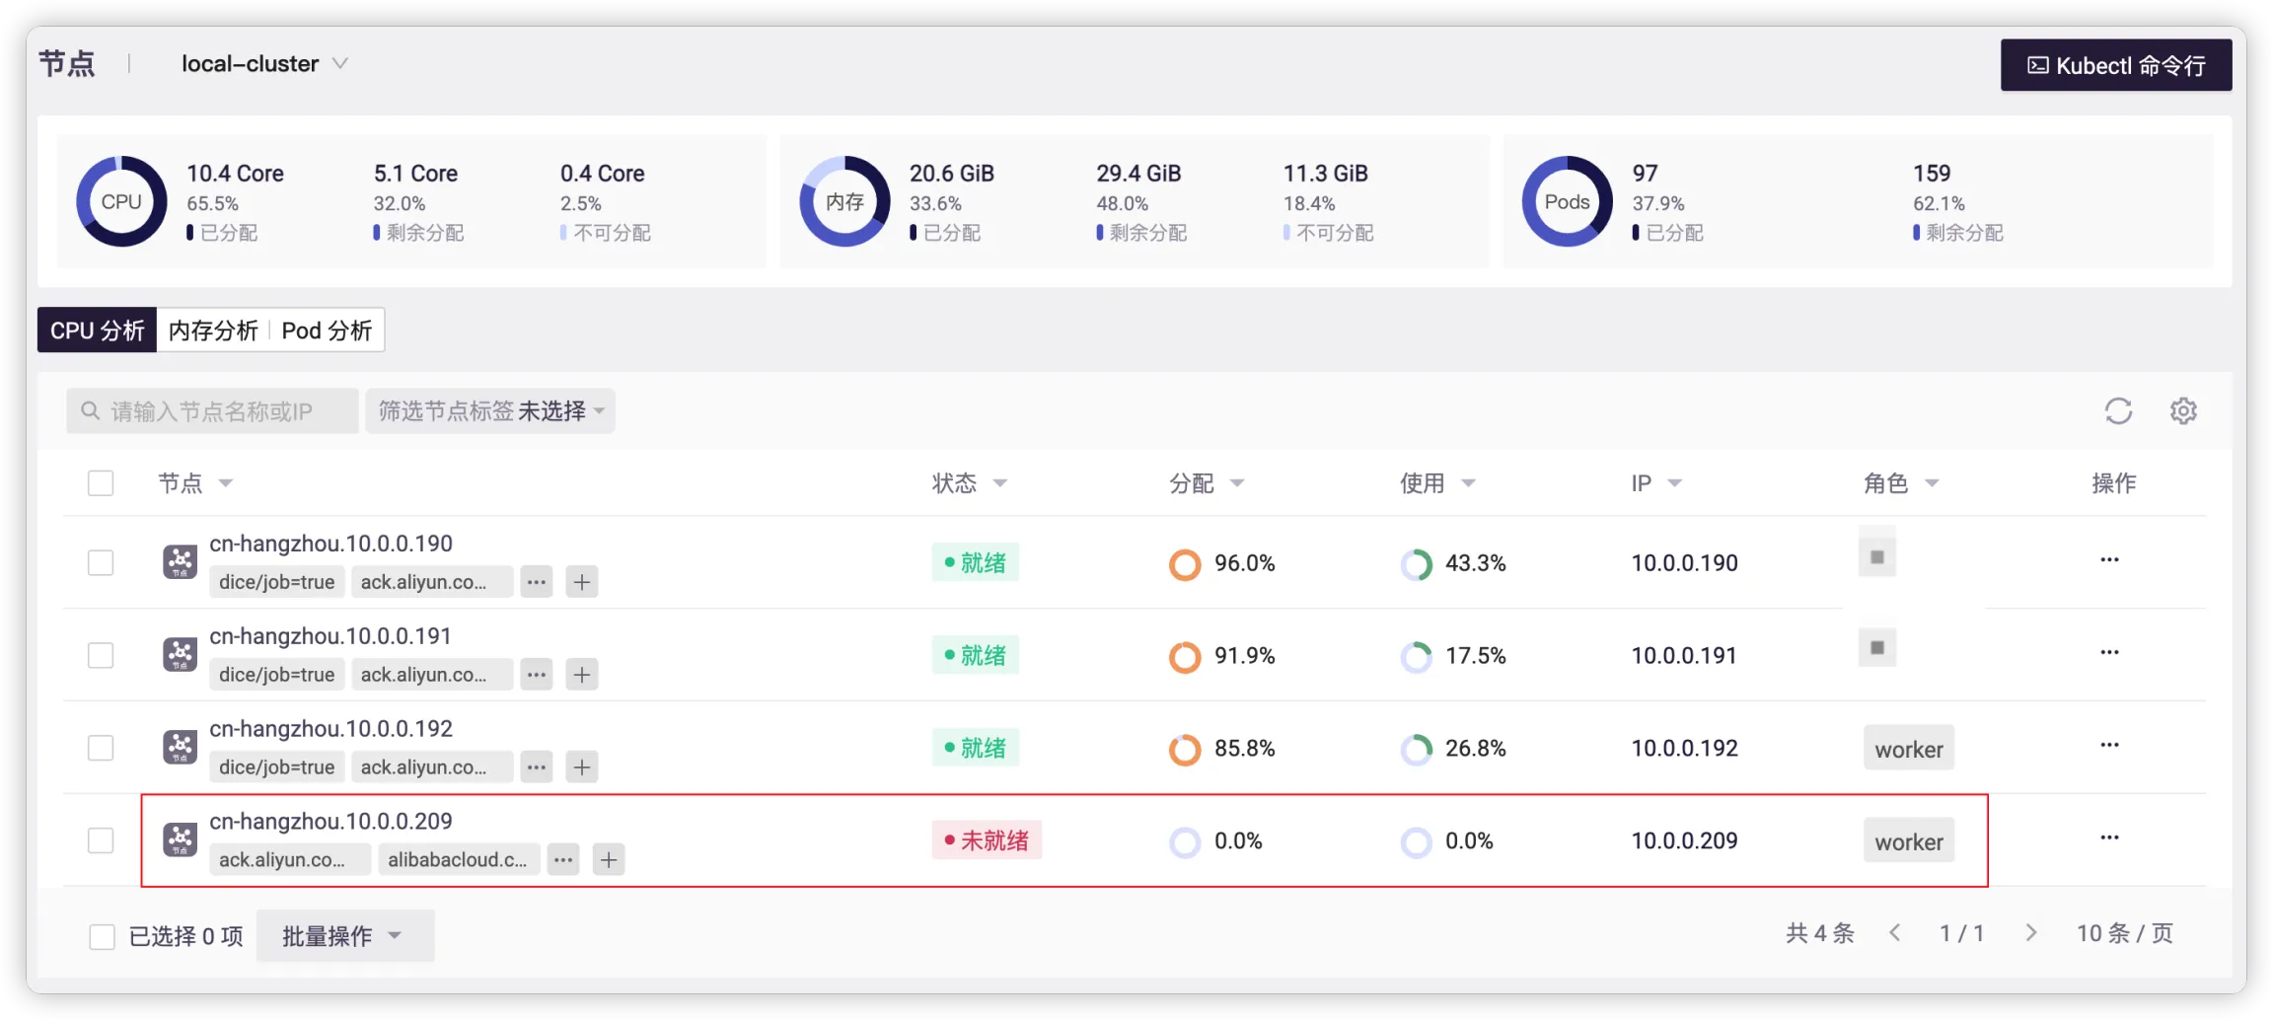This screenshot has height=1020, width=2273.
Task: Toggle the select-all checkbox in table header
Action: pos(101,483)
